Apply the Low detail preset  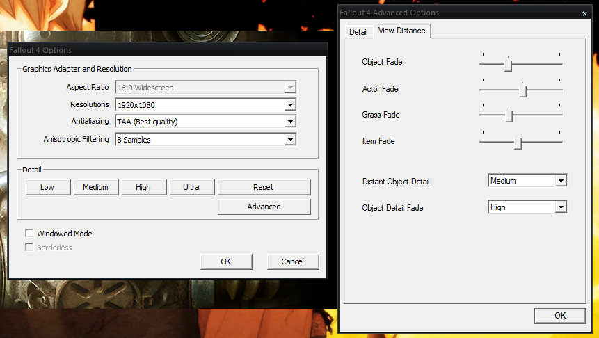pyautogui.click(x=47, y=187)
